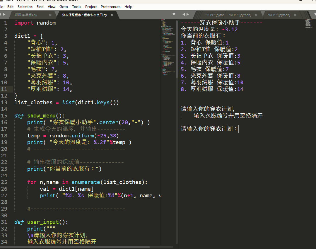Click REPL output 今天的温度是: -3.12
The width and height of the screenshot is (316, 249).
click(x=209, y=29)
